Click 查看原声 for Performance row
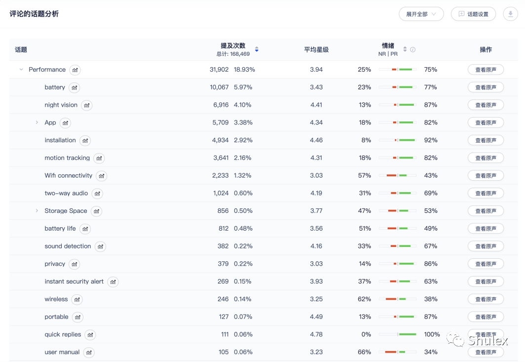 (485, 70)
